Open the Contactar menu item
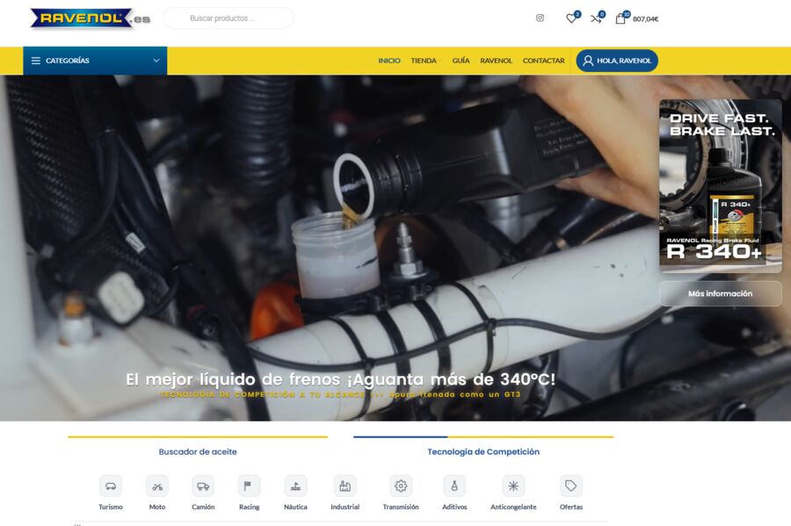The width and height of the screenshot is (791, 526). [x=543, y=61]
